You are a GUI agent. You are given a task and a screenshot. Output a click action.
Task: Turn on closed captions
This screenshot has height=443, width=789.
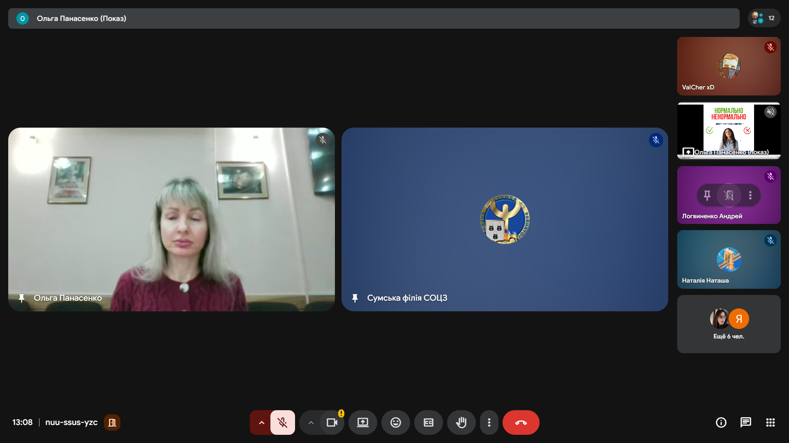[428, 422]
